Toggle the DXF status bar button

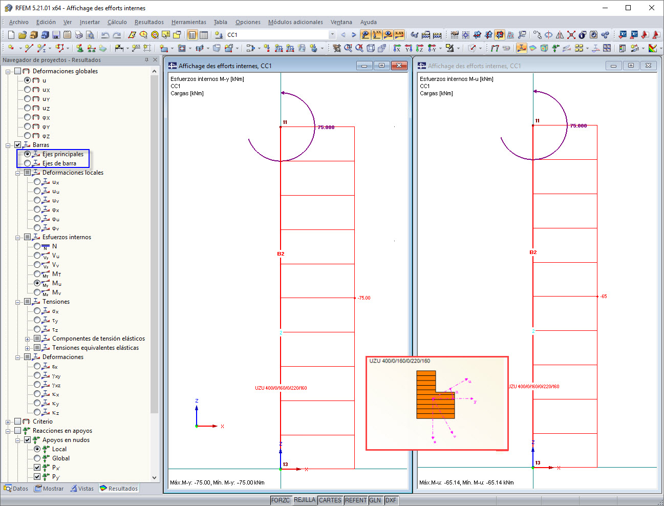(391, 500)
